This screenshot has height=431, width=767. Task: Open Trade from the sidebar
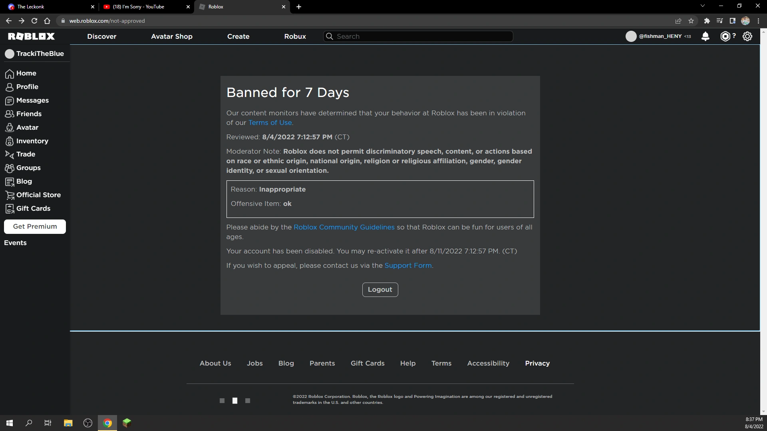pos(26,154)
